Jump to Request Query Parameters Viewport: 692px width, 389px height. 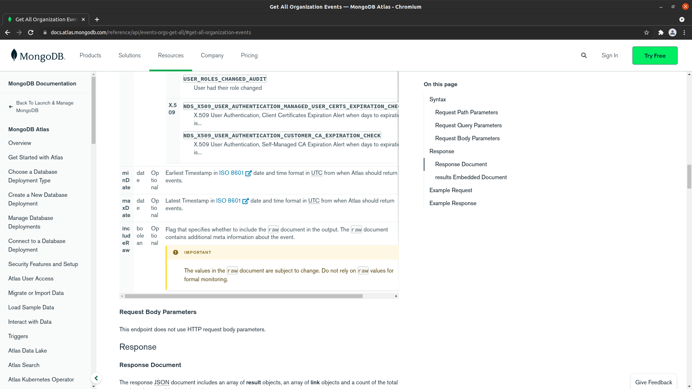pos(468,125)
